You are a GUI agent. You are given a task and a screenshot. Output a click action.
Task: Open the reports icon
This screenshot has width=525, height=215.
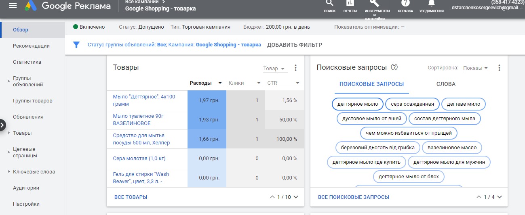point(350,4)
